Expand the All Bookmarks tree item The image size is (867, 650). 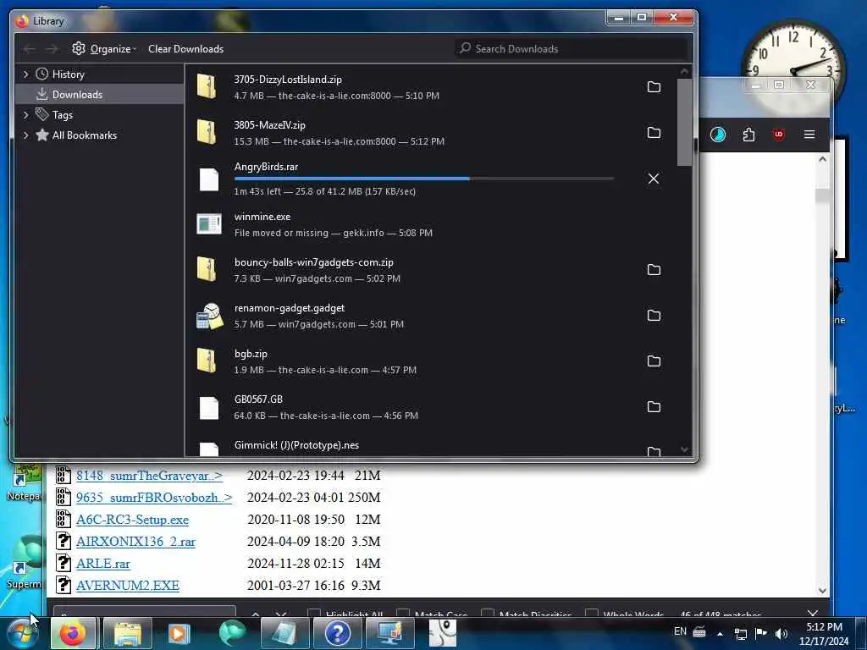click(25, 135)
